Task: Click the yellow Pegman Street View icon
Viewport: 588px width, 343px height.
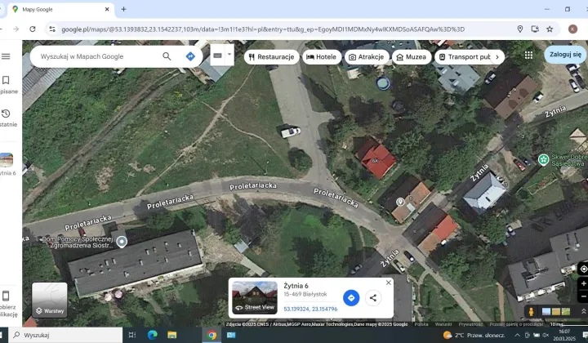Action: [531, 311]
